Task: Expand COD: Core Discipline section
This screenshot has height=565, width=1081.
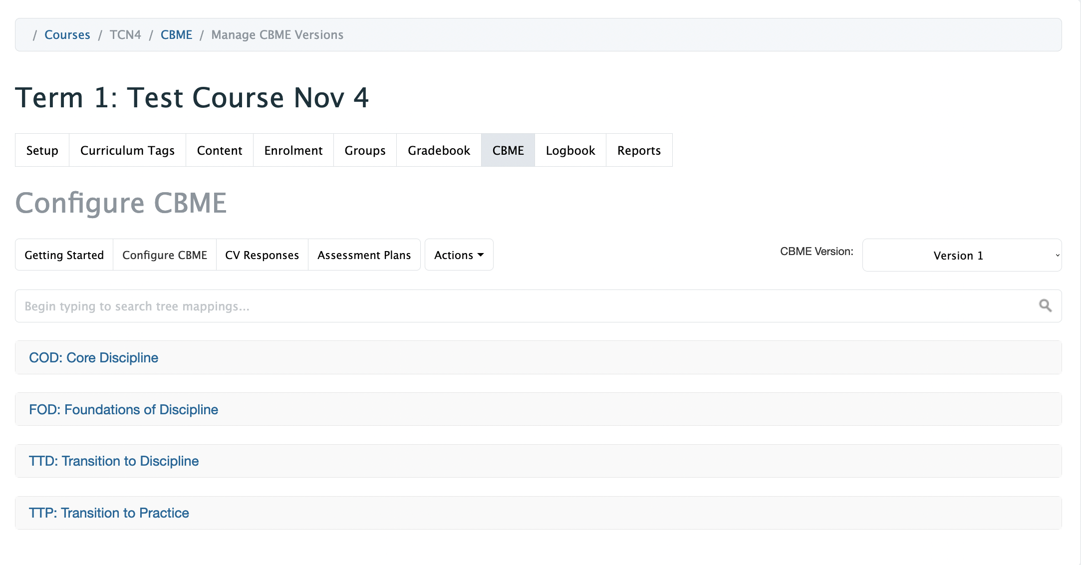Action: point(93,358)
